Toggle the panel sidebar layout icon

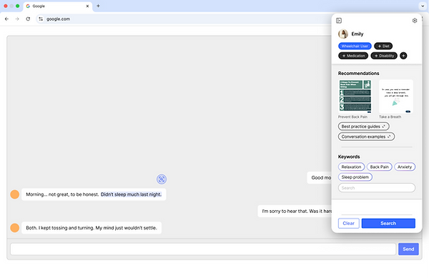(x=339, y=21)
